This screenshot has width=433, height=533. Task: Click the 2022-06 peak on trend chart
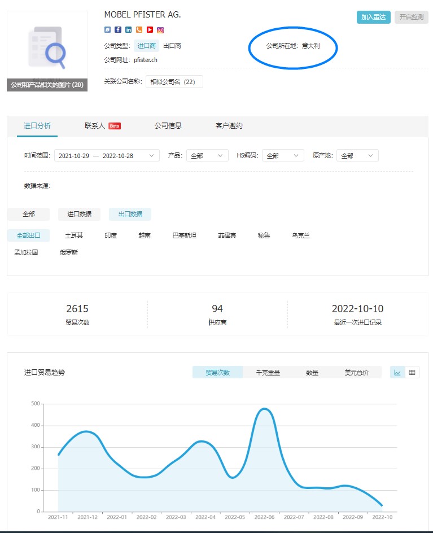click(264, 409)
